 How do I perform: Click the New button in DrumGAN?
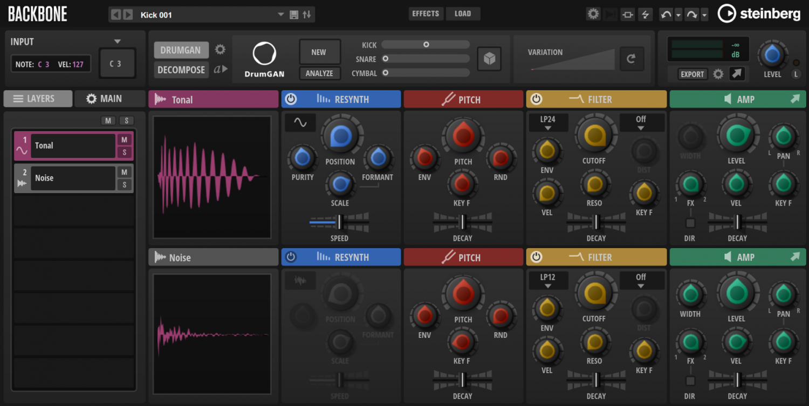click(x=320, y=52)
